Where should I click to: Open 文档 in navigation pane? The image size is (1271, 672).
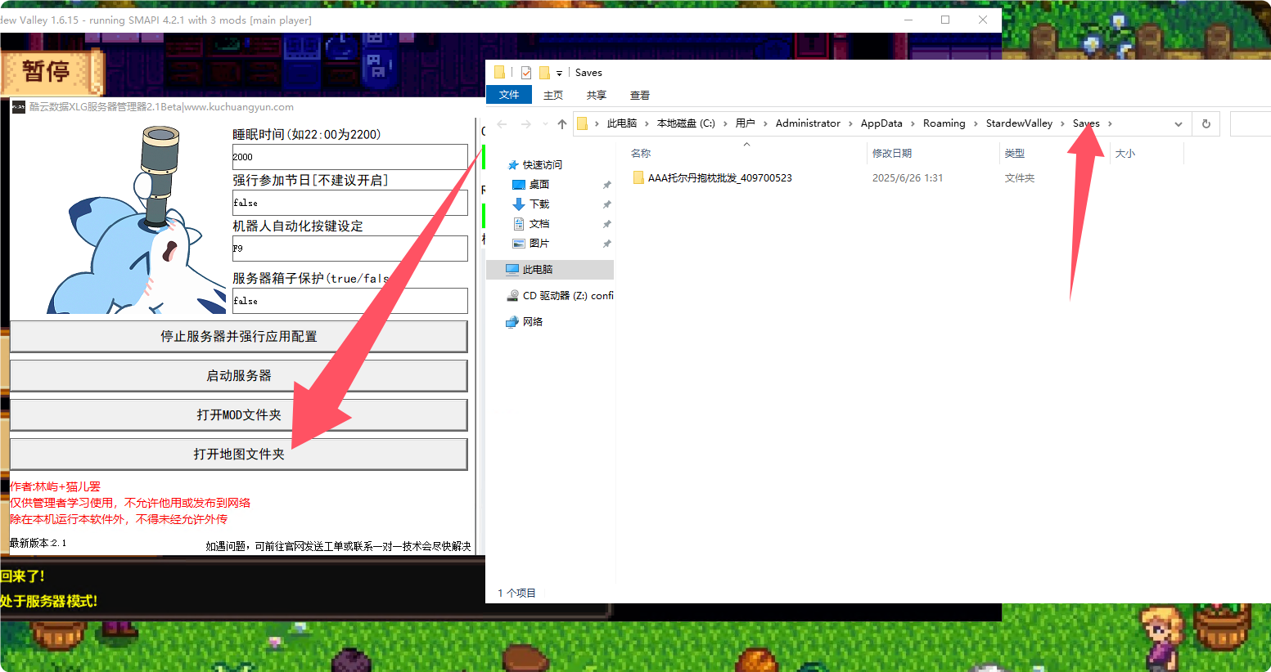[539, 224]
